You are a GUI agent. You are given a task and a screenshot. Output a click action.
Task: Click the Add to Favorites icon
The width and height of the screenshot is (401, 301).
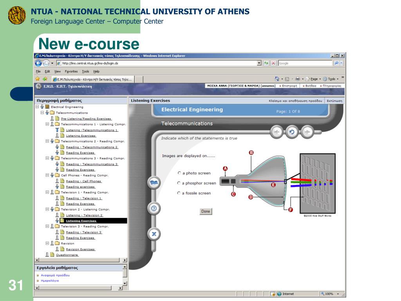45,79
